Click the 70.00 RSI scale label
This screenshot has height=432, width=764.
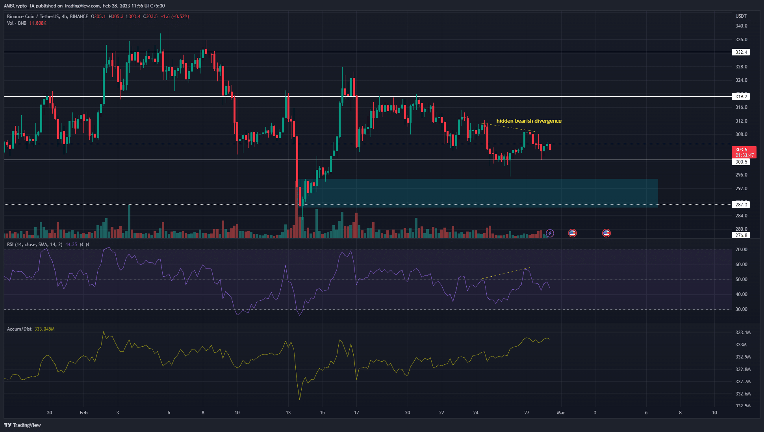click(741, 250)
